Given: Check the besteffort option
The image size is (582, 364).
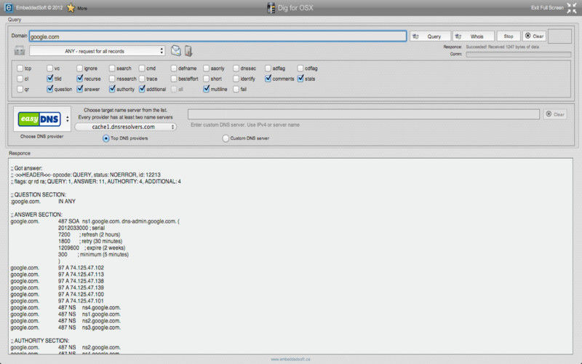Looking at the screenshot, I should pyautogui.click(x=174, y=79).
